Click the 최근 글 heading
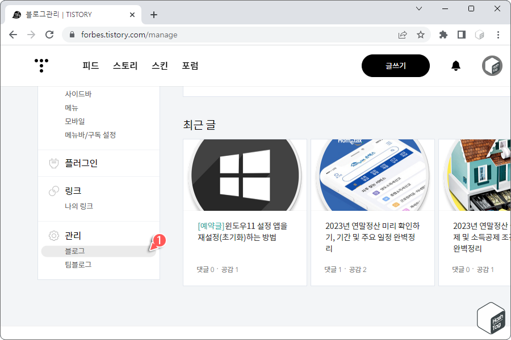 click(x=199, y=125)
